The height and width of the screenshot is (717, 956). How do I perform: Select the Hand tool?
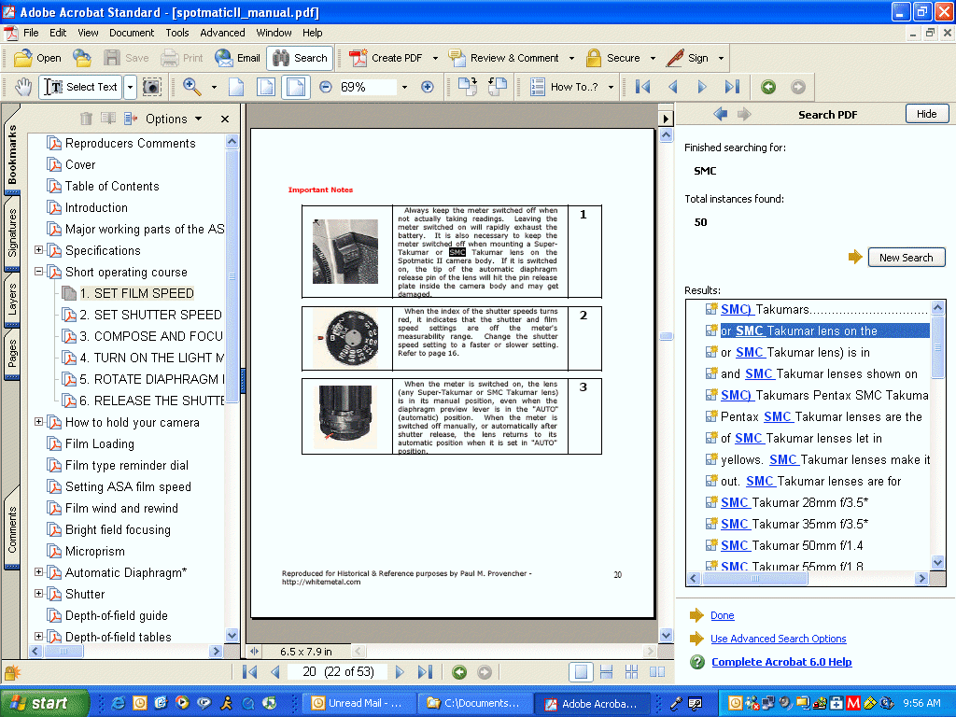[22, 87]
